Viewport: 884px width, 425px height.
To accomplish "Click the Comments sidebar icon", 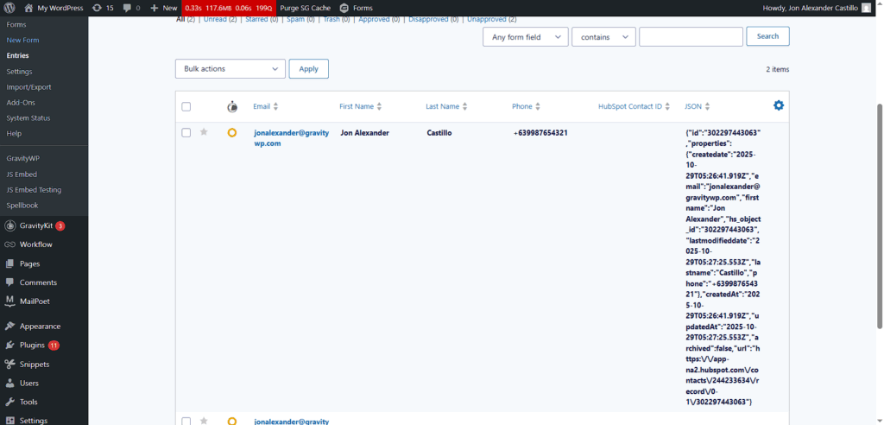I will [x=9, y=282].
